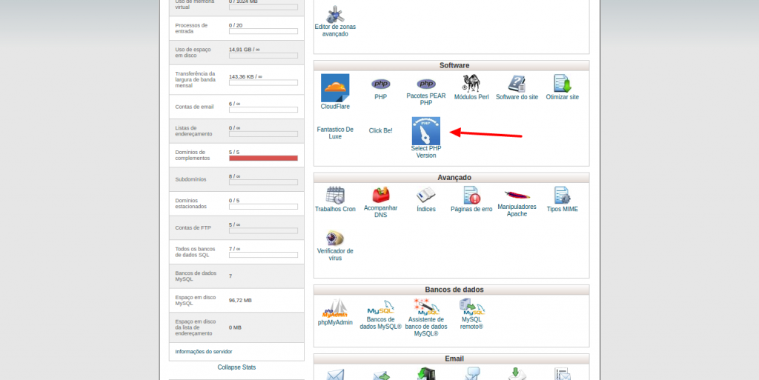
Task: Click the Módulos Perl label
Action: (x=471, y=97)
